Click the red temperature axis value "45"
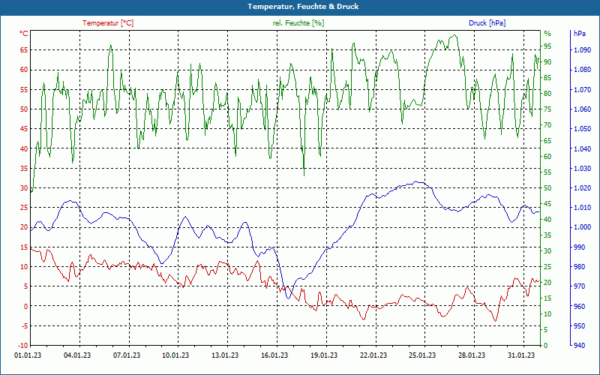600x375 pixels. point(24,129)
